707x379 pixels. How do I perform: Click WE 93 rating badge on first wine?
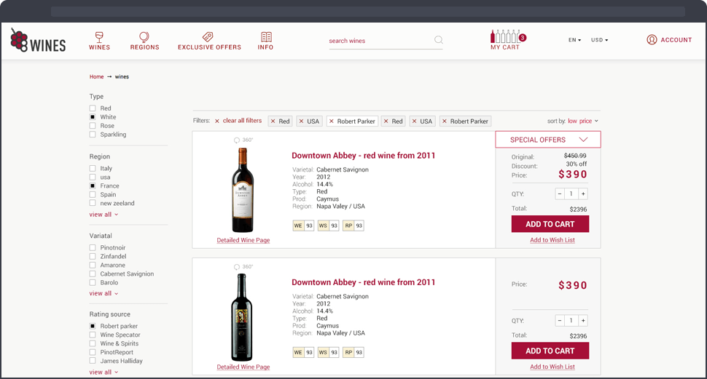(x=303, y=226)
